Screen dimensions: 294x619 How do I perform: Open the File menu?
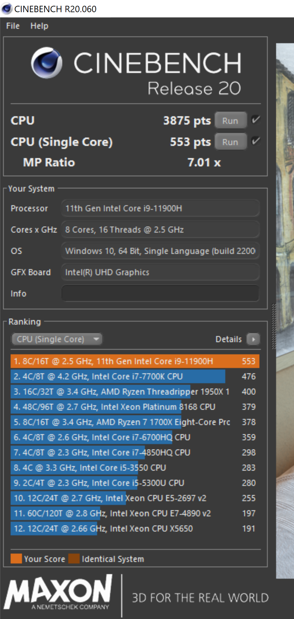point(13,26)
